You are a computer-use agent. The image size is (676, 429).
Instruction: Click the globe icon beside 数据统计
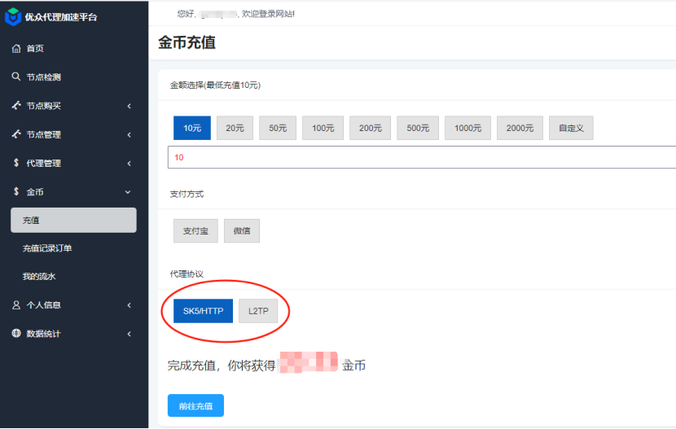click(x=16, y=334)
